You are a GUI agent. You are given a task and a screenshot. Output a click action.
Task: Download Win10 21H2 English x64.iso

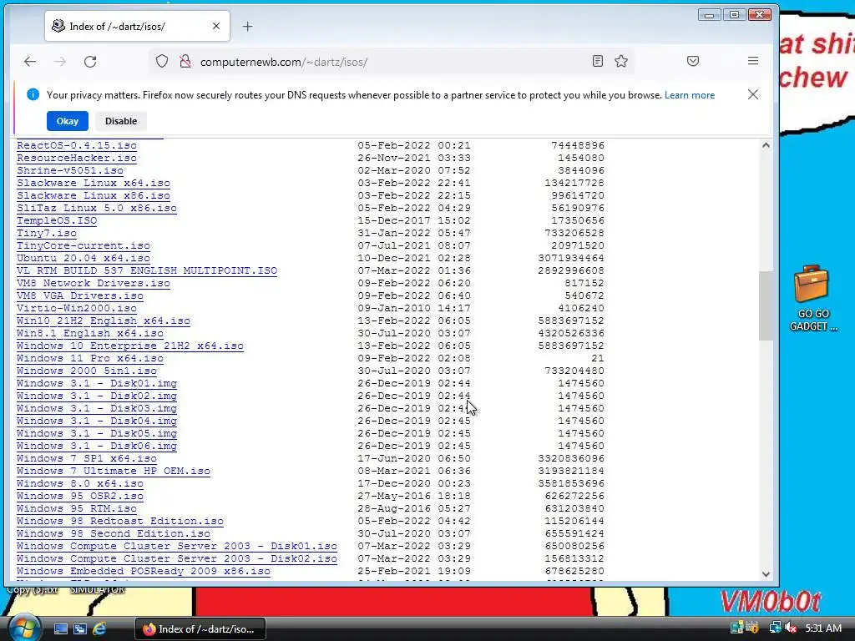(x=104, y=321)
